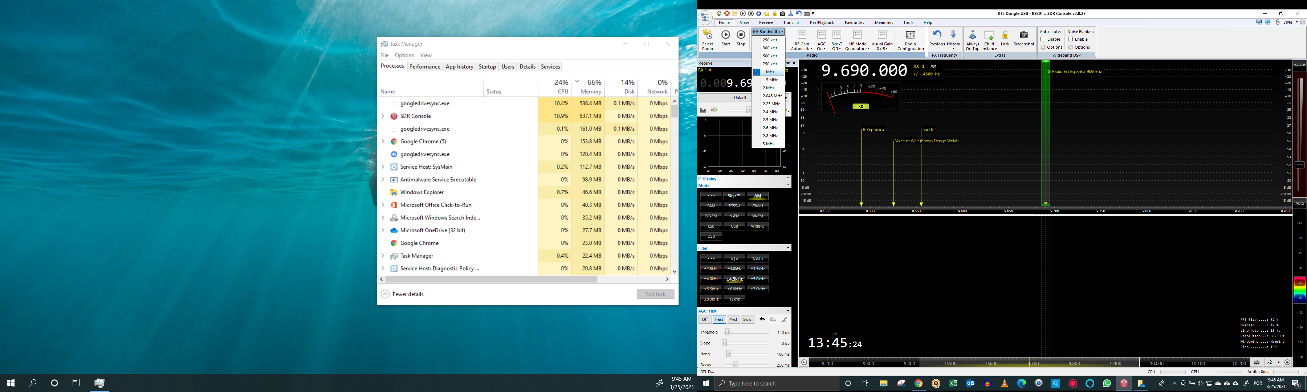Select 2.4 MHz bandwidth option
The image size is (1307, 392).
[x=770, y=111]
